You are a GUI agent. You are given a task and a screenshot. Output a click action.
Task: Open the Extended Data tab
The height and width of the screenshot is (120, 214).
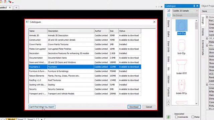click(203, 48)
